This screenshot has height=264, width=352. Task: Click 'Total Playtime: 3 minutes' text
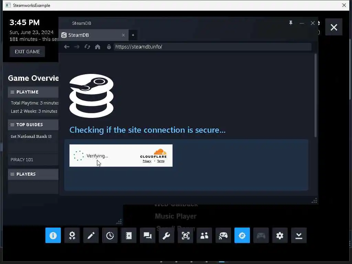(35, 103)
